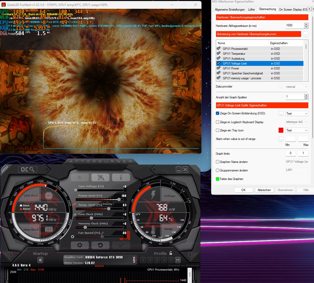This screenshot has height=283, width=314.
Task: Open the '...' button beside Überwachungskurven header
Action: click(x=305, y=34)
